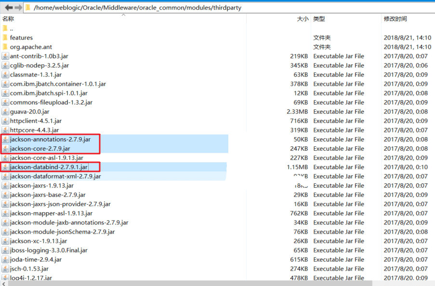Click the file name joda-time-2.9.4.jar
435x286 pixels.
pyautogui.click(x=36, y=260)
